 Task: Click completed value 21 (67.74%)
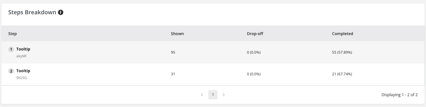(342, 74)
